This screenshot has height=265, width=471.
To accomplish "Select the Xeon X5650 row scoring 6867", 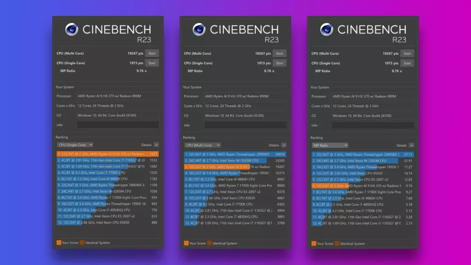I will coord(235,198).
